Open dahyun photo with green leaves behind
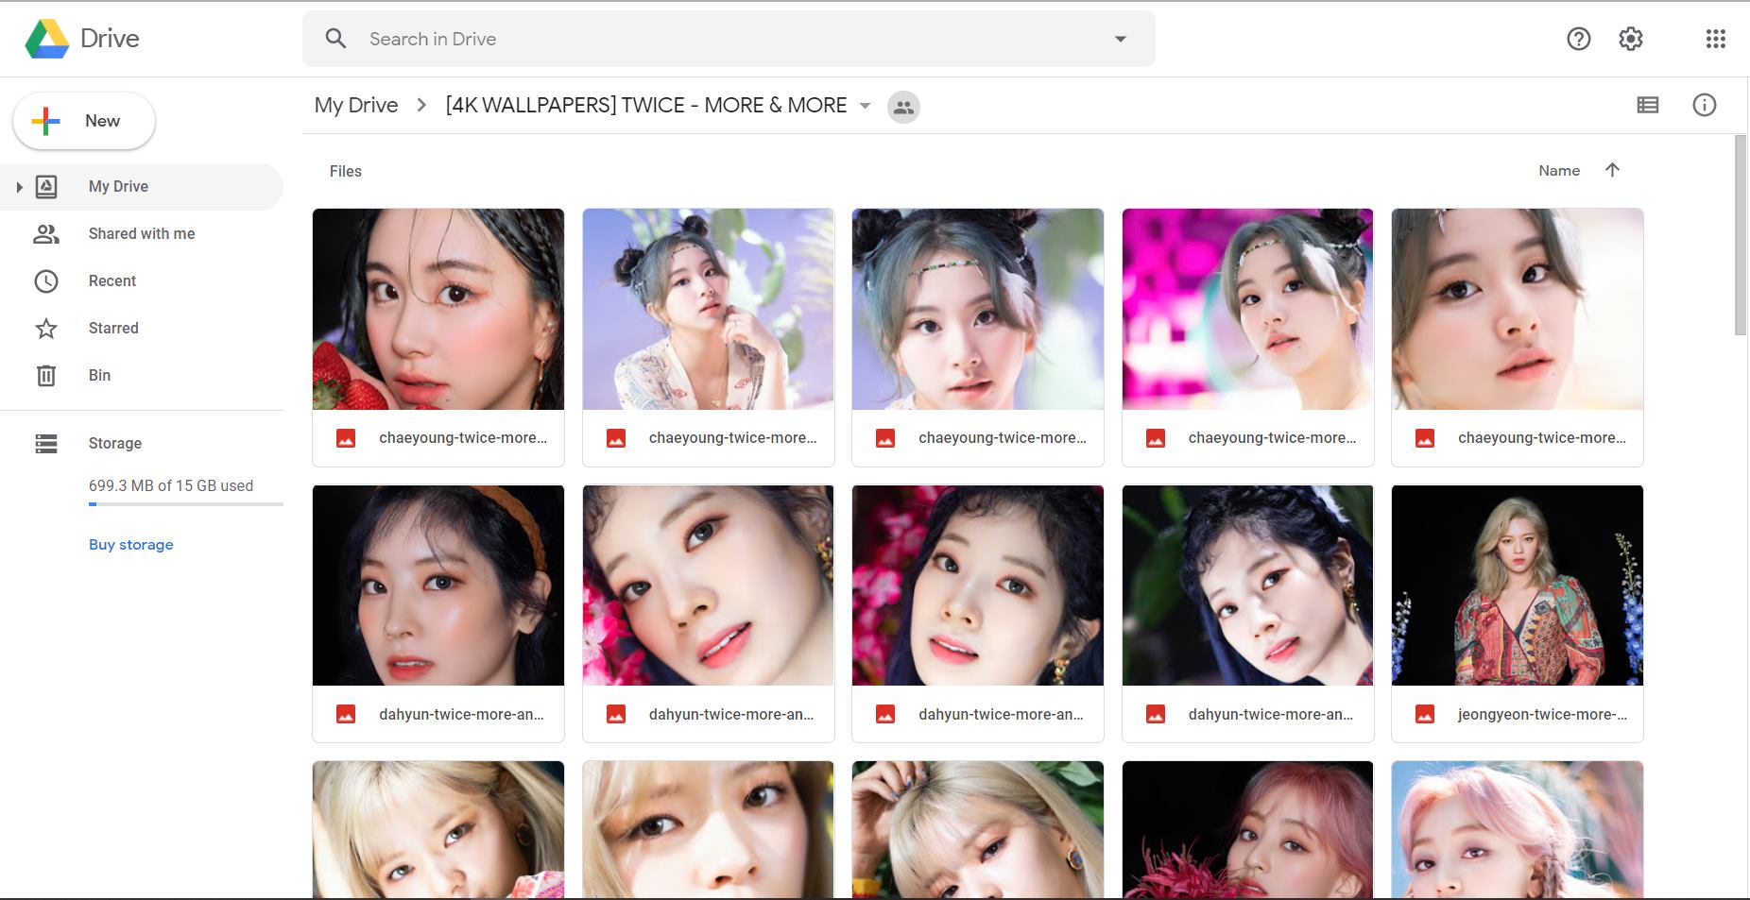 coord(1247,614)
